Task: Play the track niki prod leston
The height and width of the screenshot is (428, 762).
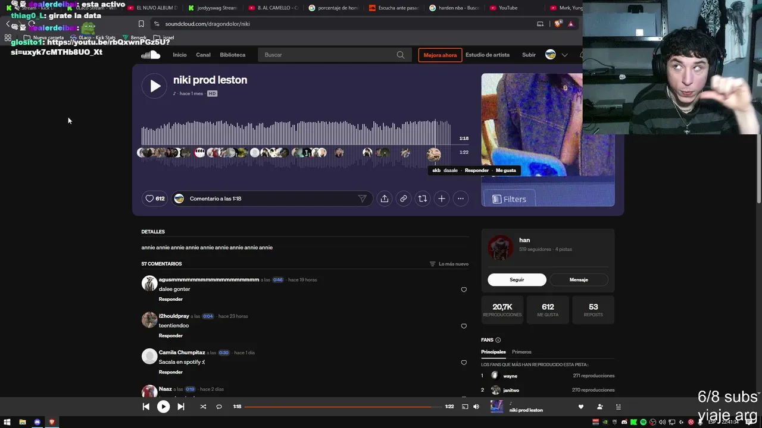Action: click(154, 86)
